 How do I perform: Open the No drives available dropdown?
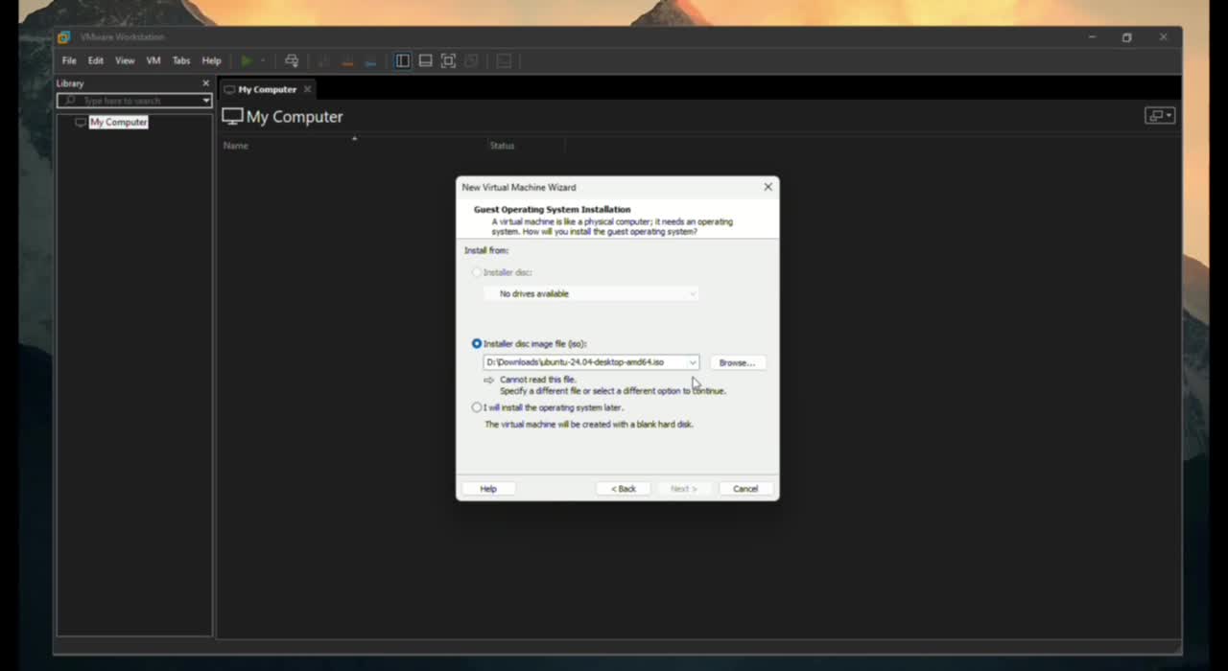591,293
